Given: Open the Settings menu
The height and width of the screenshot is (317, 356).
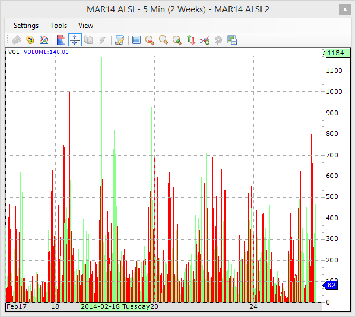Looking at the screenshot, I should coord(26,26).
